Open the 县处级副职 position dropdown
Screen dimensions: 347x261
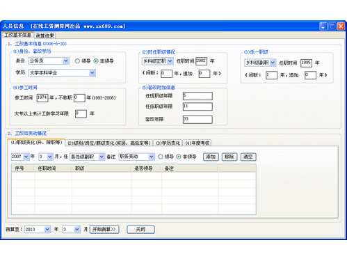click(x=87, y=157)
